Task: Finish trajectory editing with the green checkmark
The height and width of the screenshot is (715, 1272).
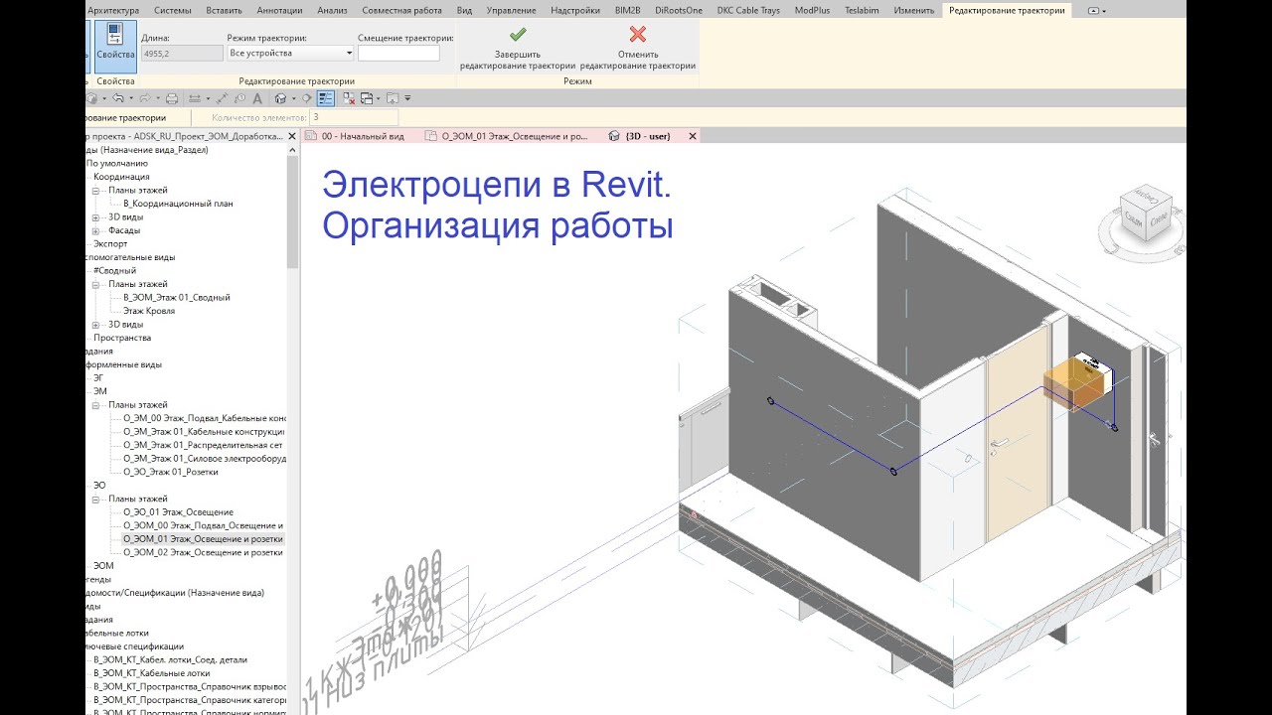Action: coord(518,48)
